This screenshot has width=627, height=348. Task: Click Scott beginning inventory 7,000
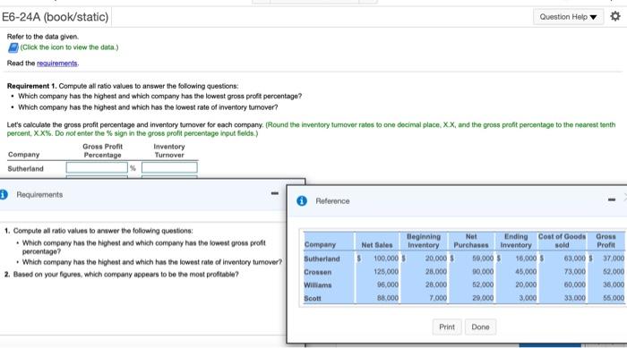point(438,298)
